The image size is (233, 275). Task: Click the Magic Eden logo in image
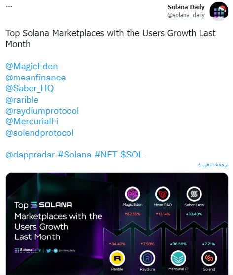[x=133, y=194]
